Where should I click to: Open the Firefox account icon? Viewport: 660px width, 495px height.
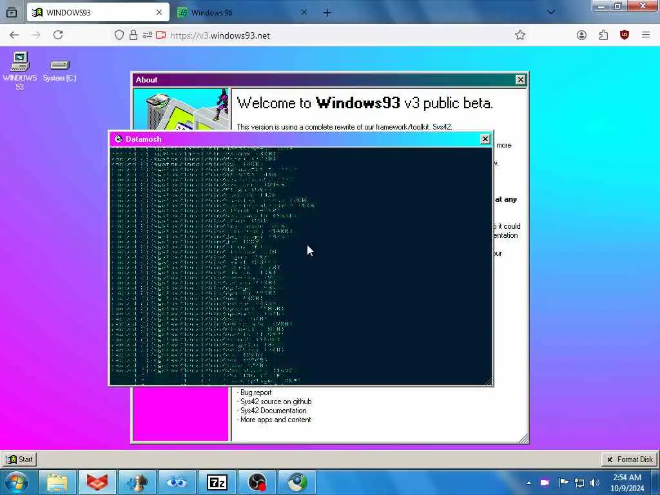point(581,35)
